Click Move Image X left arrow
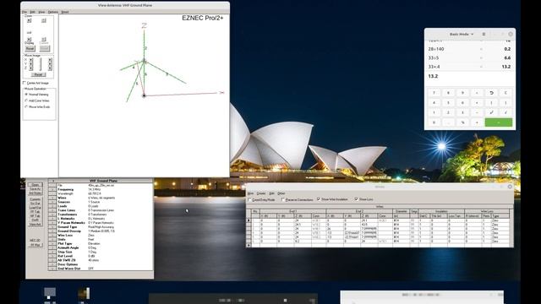Image resolution: width=541 pixels, height=304 pixels. [x=30, y=60]
